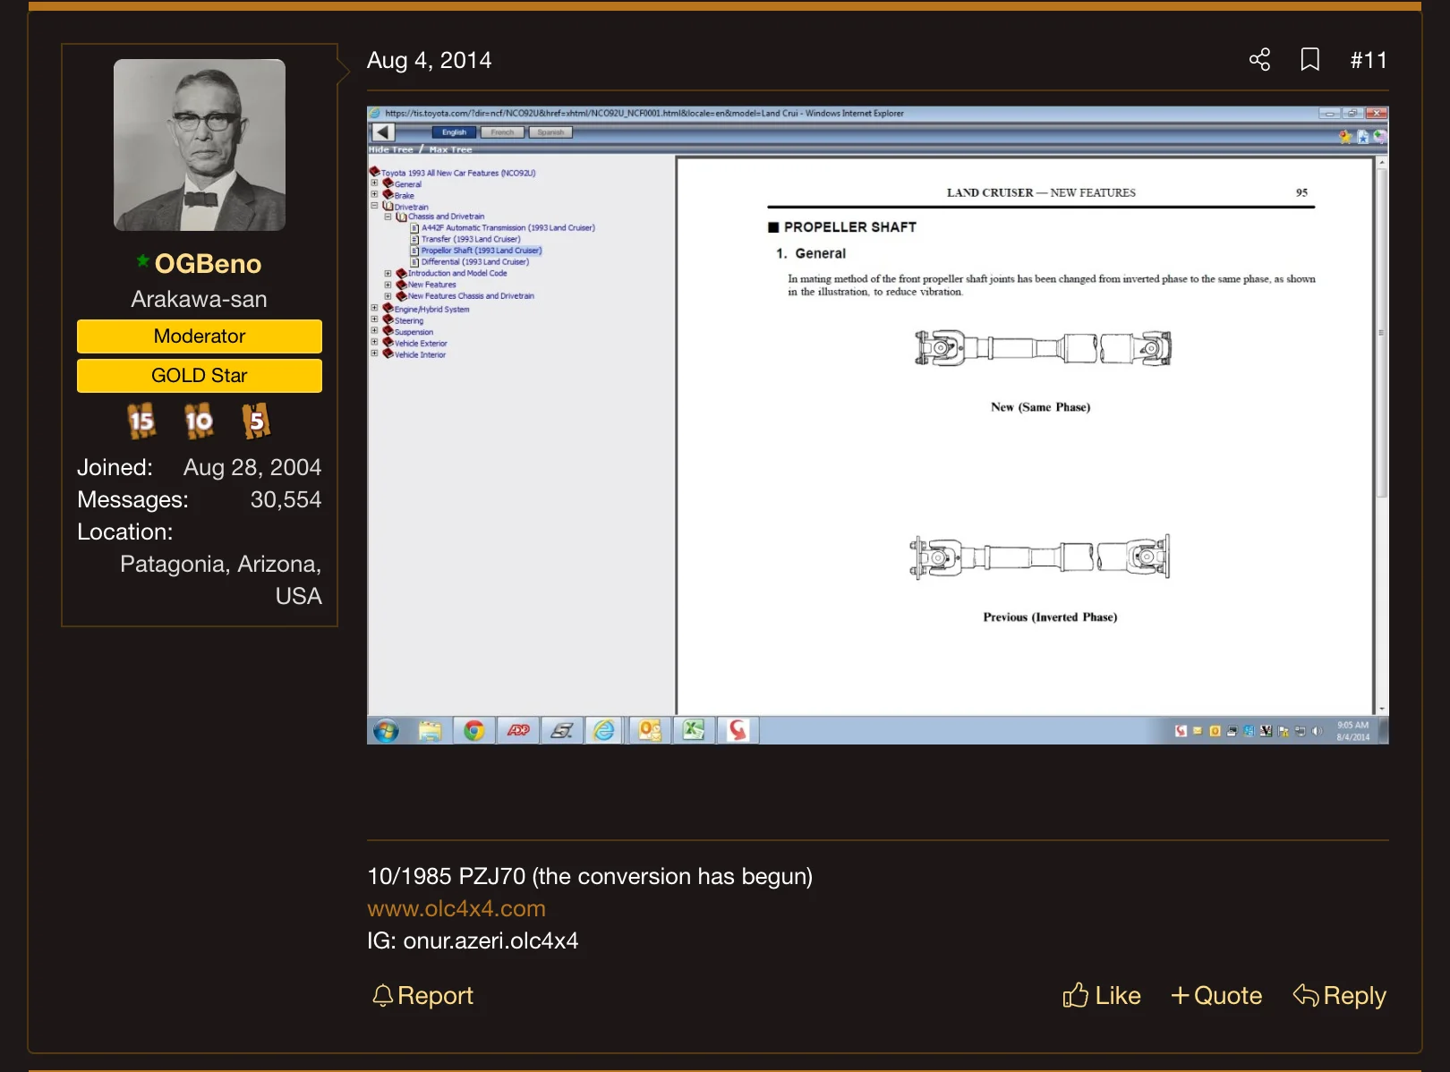
Task: Click the Aug 4, 2014 post date
Action: tap(429, 60)
